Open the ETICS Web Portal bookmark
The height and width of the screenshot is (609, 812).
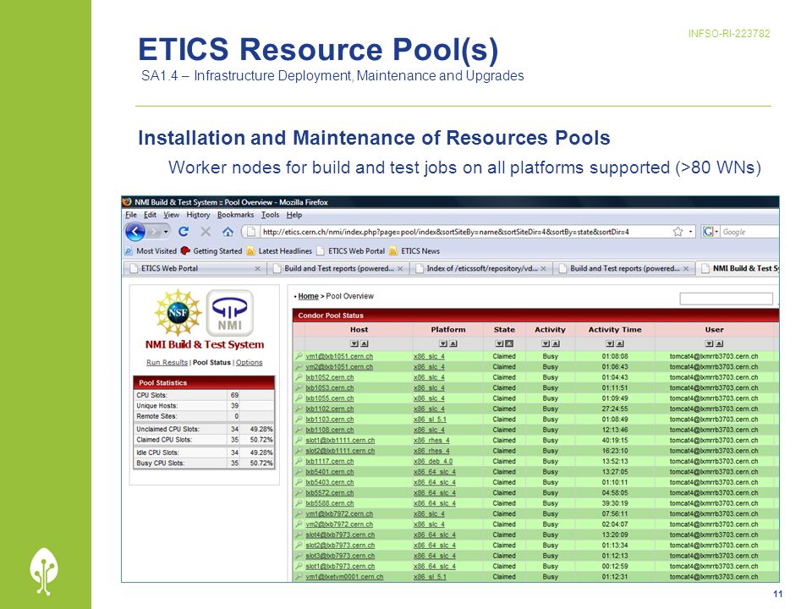[350, 251]
